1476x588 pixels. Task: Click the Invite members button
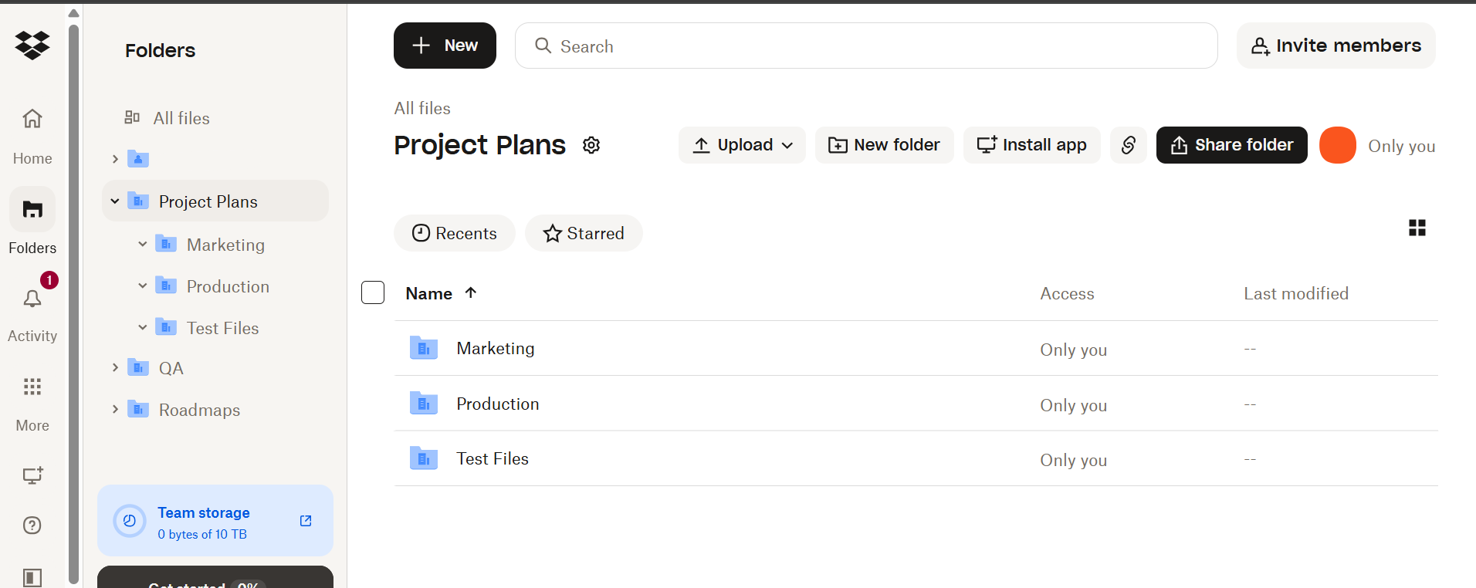coord(1336,46)
